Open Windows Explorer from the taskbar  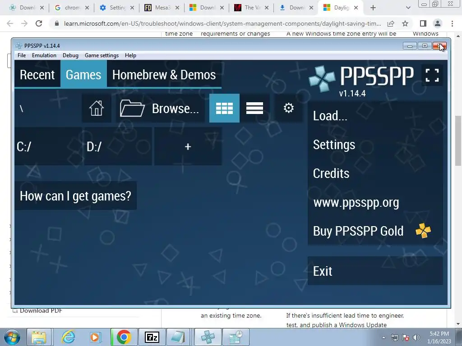[x=39, y=337]
